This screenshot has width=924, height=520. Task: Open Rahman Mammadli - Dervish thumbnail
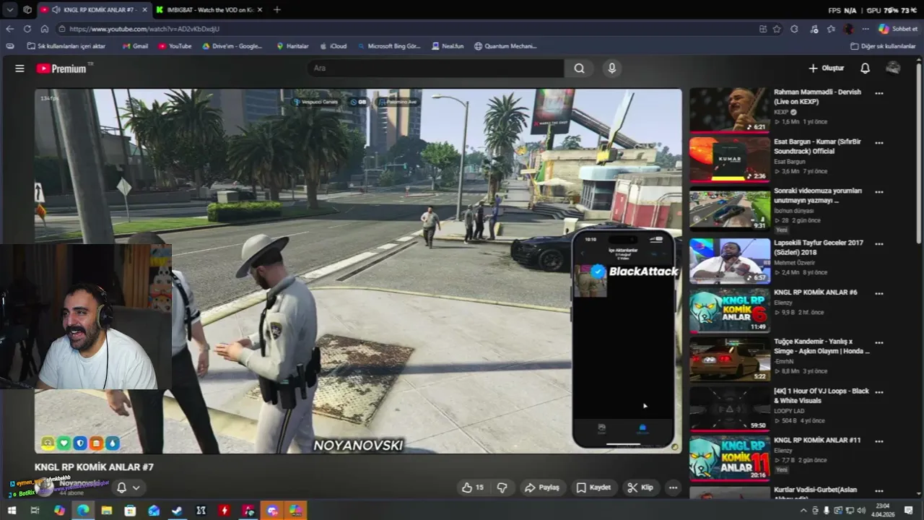pyautogui.click(x=730, y=110)
